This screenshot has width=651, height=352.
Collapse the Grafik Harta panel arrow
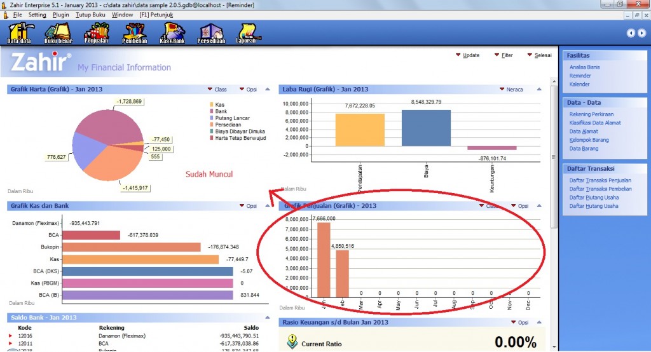click(x=268, y=90)
